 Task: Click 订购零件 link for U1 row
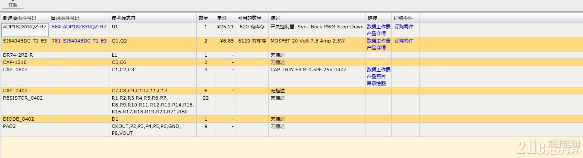point(403,27)
